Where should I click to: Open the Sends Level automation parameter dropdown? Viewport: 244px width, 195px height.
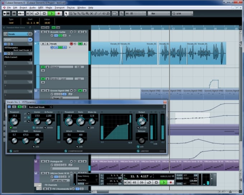coord(62,79)
